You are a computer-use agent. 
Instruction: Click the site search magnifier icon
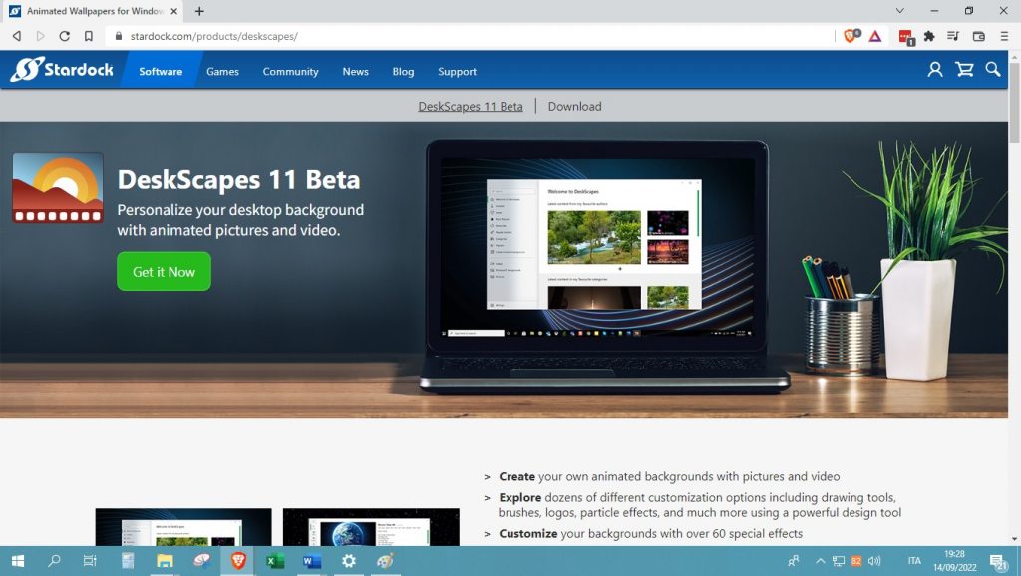tap(993, 70)
